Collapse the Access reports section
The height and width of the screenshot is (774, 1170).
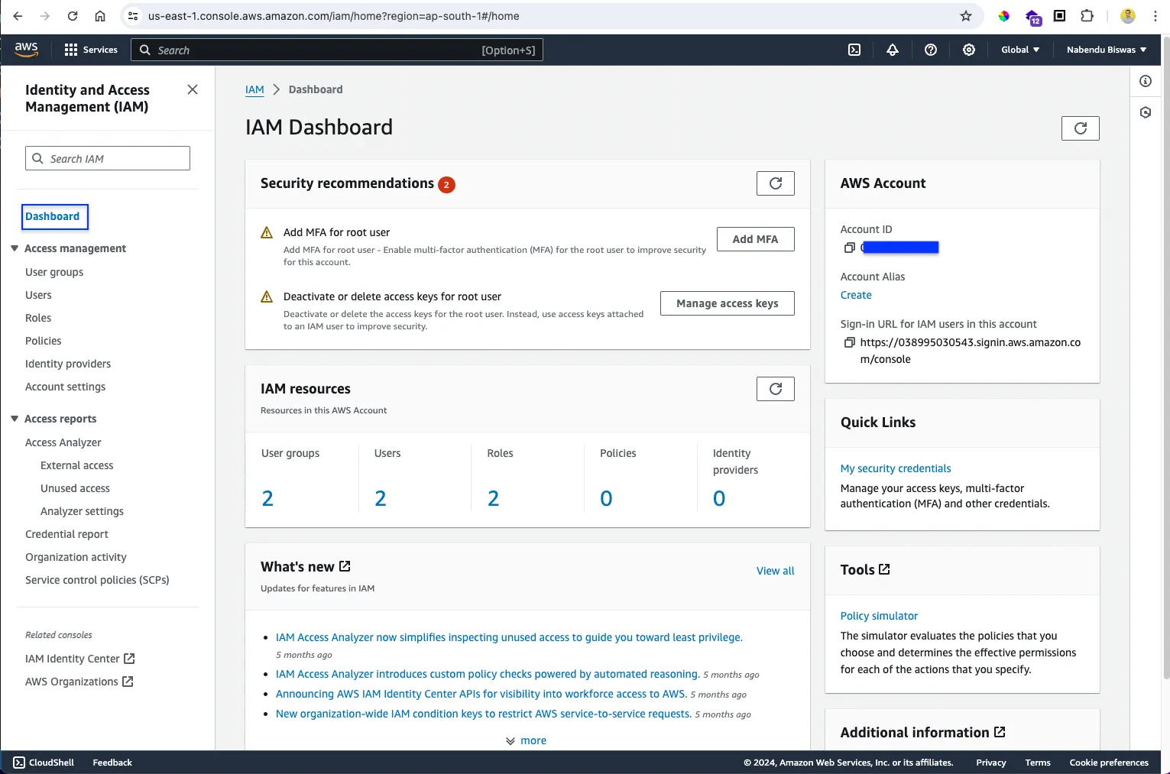point(15,419)
